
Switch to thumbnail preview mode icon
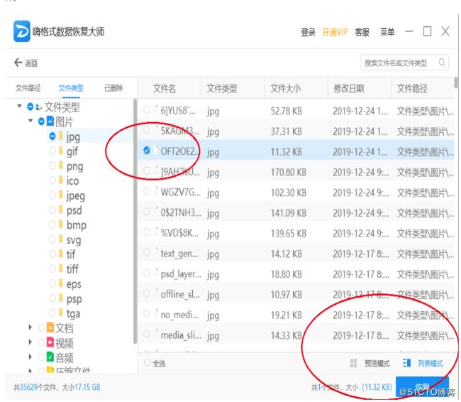353,364
